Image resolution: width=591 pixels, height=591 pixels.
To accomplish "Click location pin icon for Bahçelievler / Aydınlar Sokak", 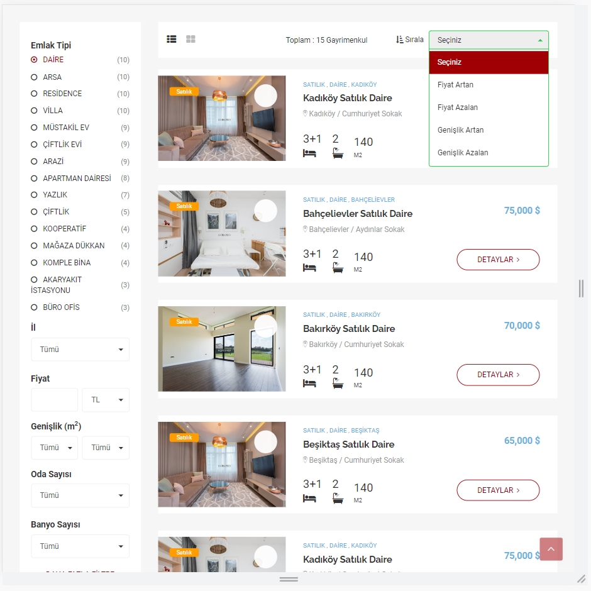I will pyautogui.click(x=306, y=229).
